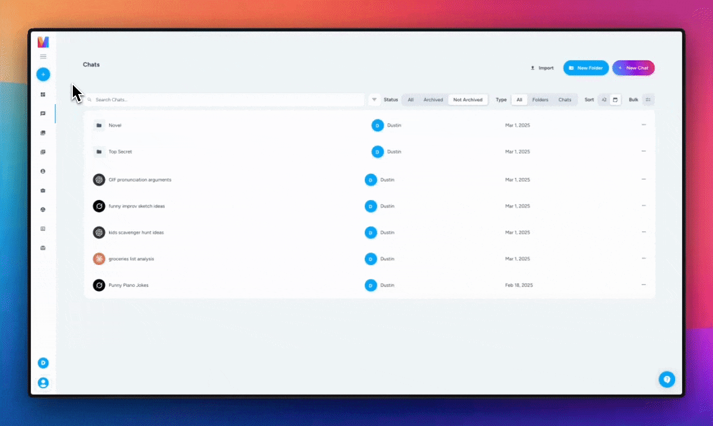713x426 pixels.
Task: Open the dashboard grid icon in sidebar
Action: click(43, 95)
